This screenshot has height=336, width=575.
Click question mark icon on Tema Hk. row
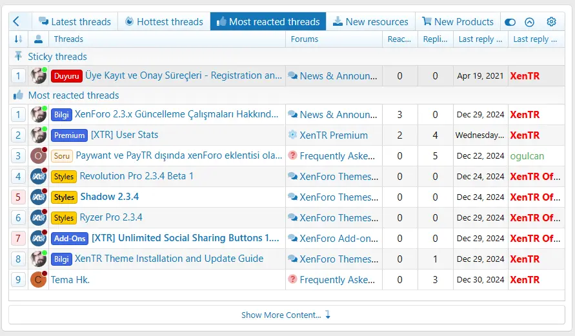click(292, 279)
